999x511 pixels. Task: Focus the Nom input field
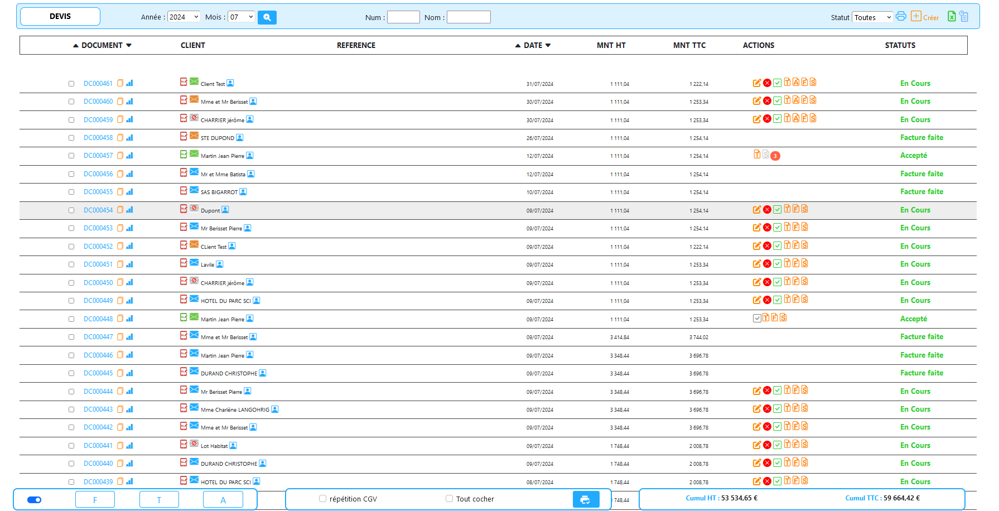point(469,17)
